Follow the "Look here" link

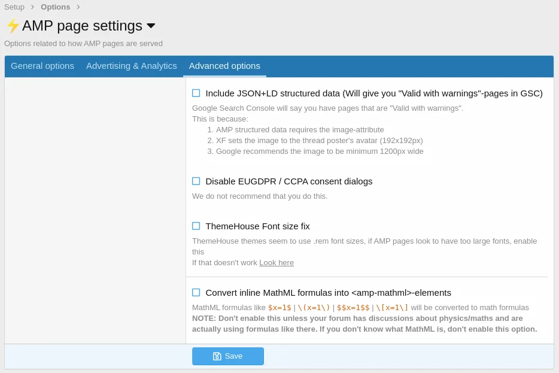click(277, 263)
